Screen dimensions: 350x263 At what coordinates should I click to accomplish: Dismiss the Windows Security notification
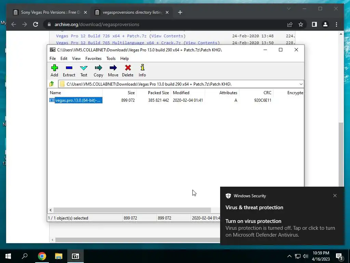[335, 196]
